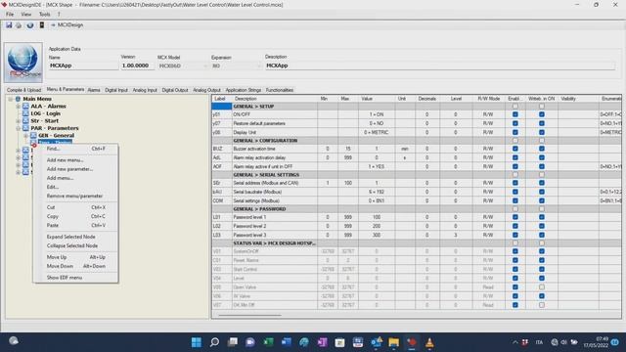
Task: Toggle Writeb. in ON checkbox for ON/OFF row
Action: click(x=541, y=114)
